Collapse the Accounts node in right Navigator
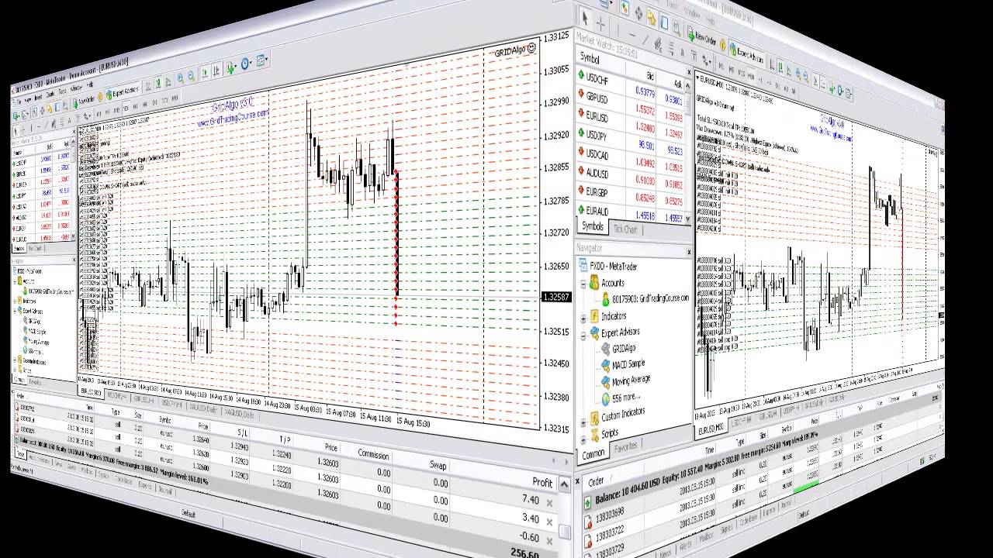The width and height of the screenshot is (993, 558). (x=583, y=284)
